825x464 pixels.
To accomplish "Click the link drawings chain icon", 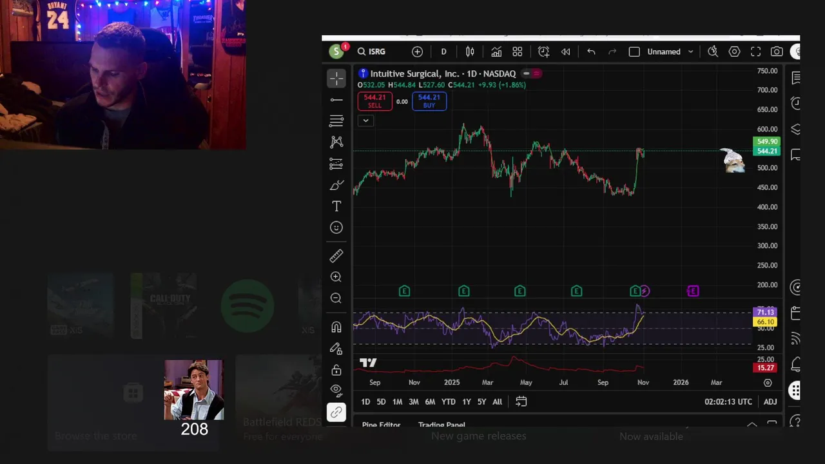I will tap(336, 412).
